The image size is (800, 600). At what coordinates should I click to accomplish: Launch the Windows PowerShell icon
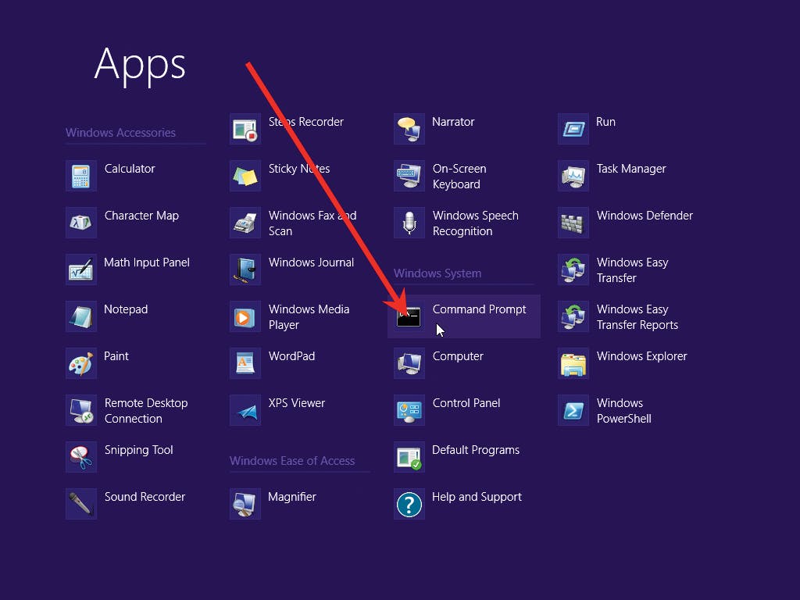pos(573,411)
